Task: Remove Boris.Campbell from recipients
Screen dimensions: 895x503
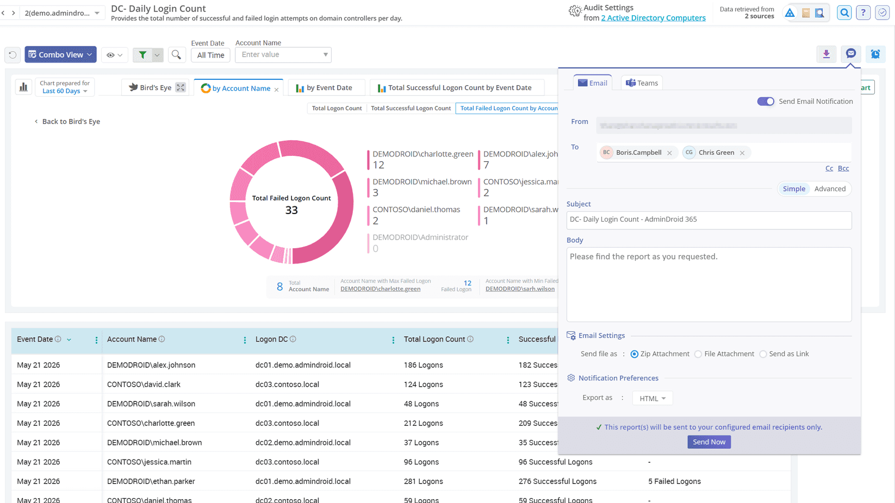Action: (669, 153)
